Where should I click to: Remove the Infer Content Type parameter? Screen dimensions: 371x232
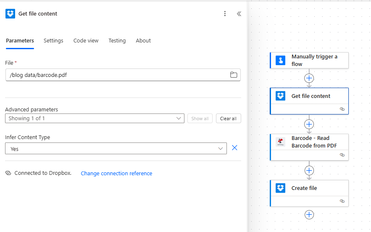click(235, 148)
